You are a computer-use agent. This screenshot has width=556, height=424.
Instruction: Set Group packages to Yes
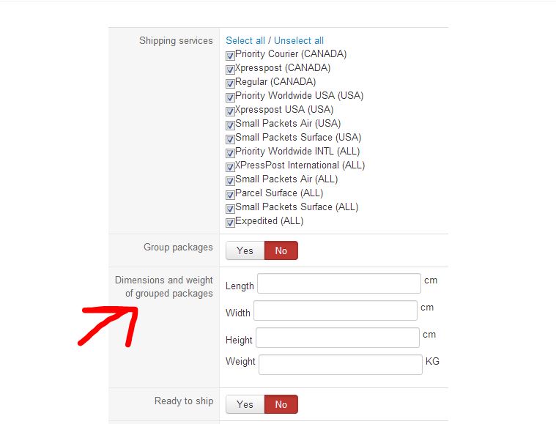point(245,250)
